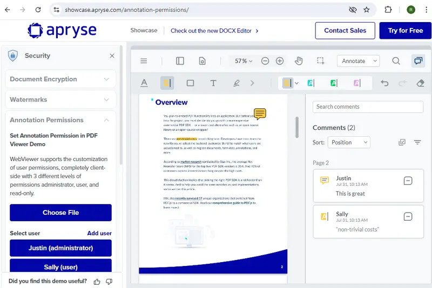Screen dimensions: 432x288
Task: Select the free text T tool
Action: pyautogui.click(x=213, y=83)
